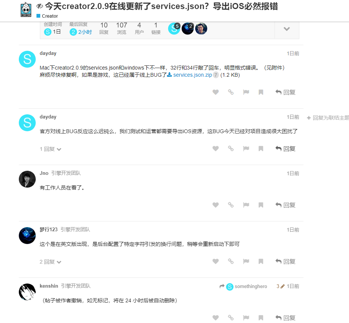This screenshot has height=323, width=349.
Task: Open the Creator category tag
Action: click(x=47, y=16)
